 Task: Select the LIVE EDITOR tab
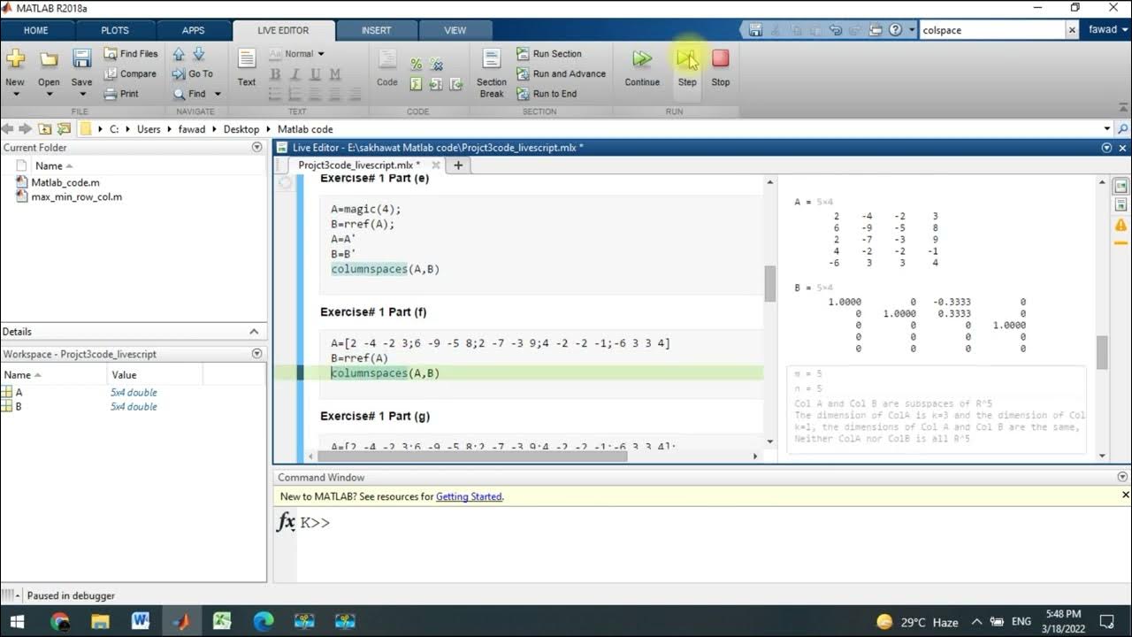click(284, 30)
